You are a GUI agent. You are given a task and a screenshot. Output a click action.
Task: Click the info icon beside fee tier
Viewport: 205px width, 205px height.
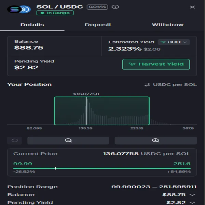tap(115, 7)
